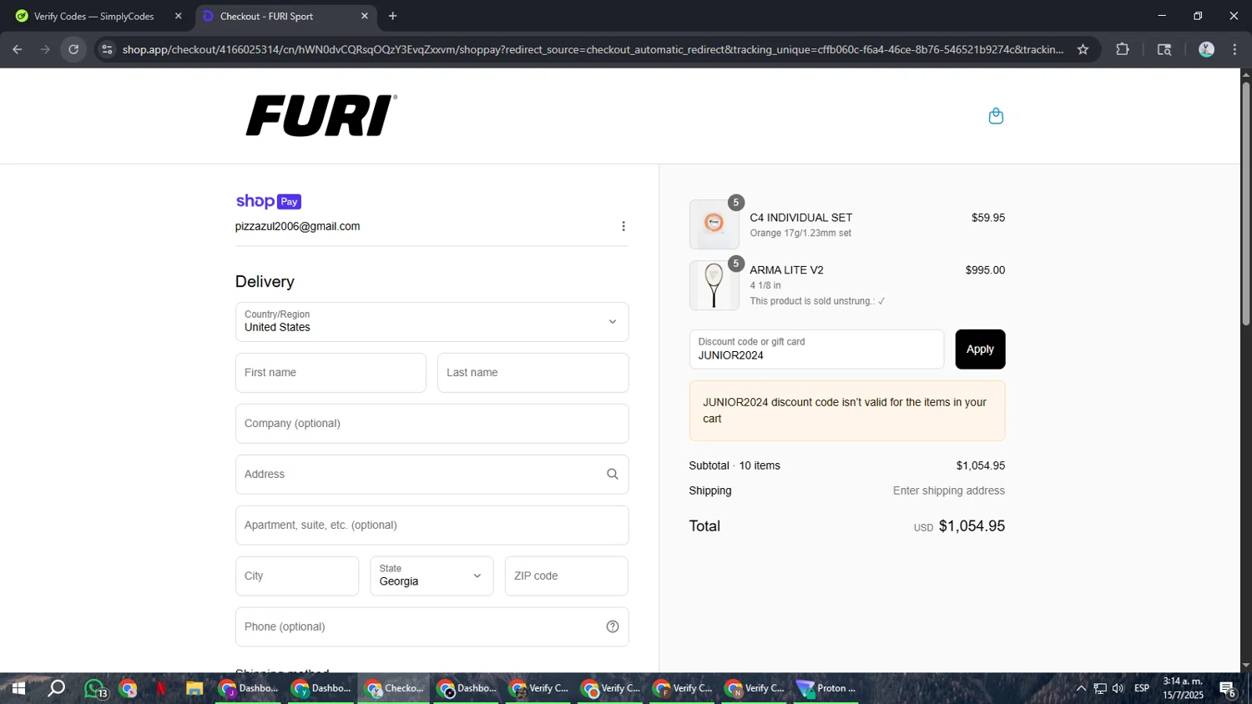Click the phone field help question icon

coord(613,626)
